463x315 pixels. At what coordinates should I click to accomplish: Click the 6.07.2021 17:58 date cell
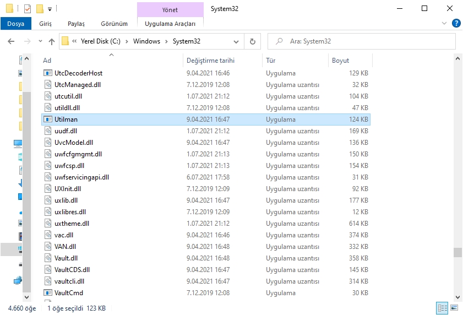pyautogui.click(x=208, y=177)
